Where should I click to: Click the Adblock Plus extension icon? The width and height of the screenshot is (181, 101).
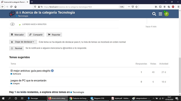[x=173, y=7]
